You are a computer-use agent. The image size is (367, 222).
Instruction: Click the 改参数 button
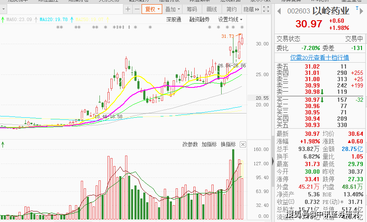point(190,145)
